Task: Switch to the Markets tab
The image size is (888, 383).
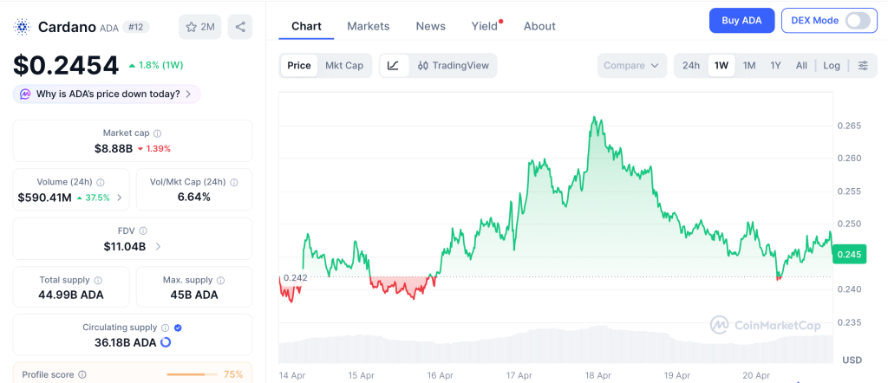Action: pos(369,26)
